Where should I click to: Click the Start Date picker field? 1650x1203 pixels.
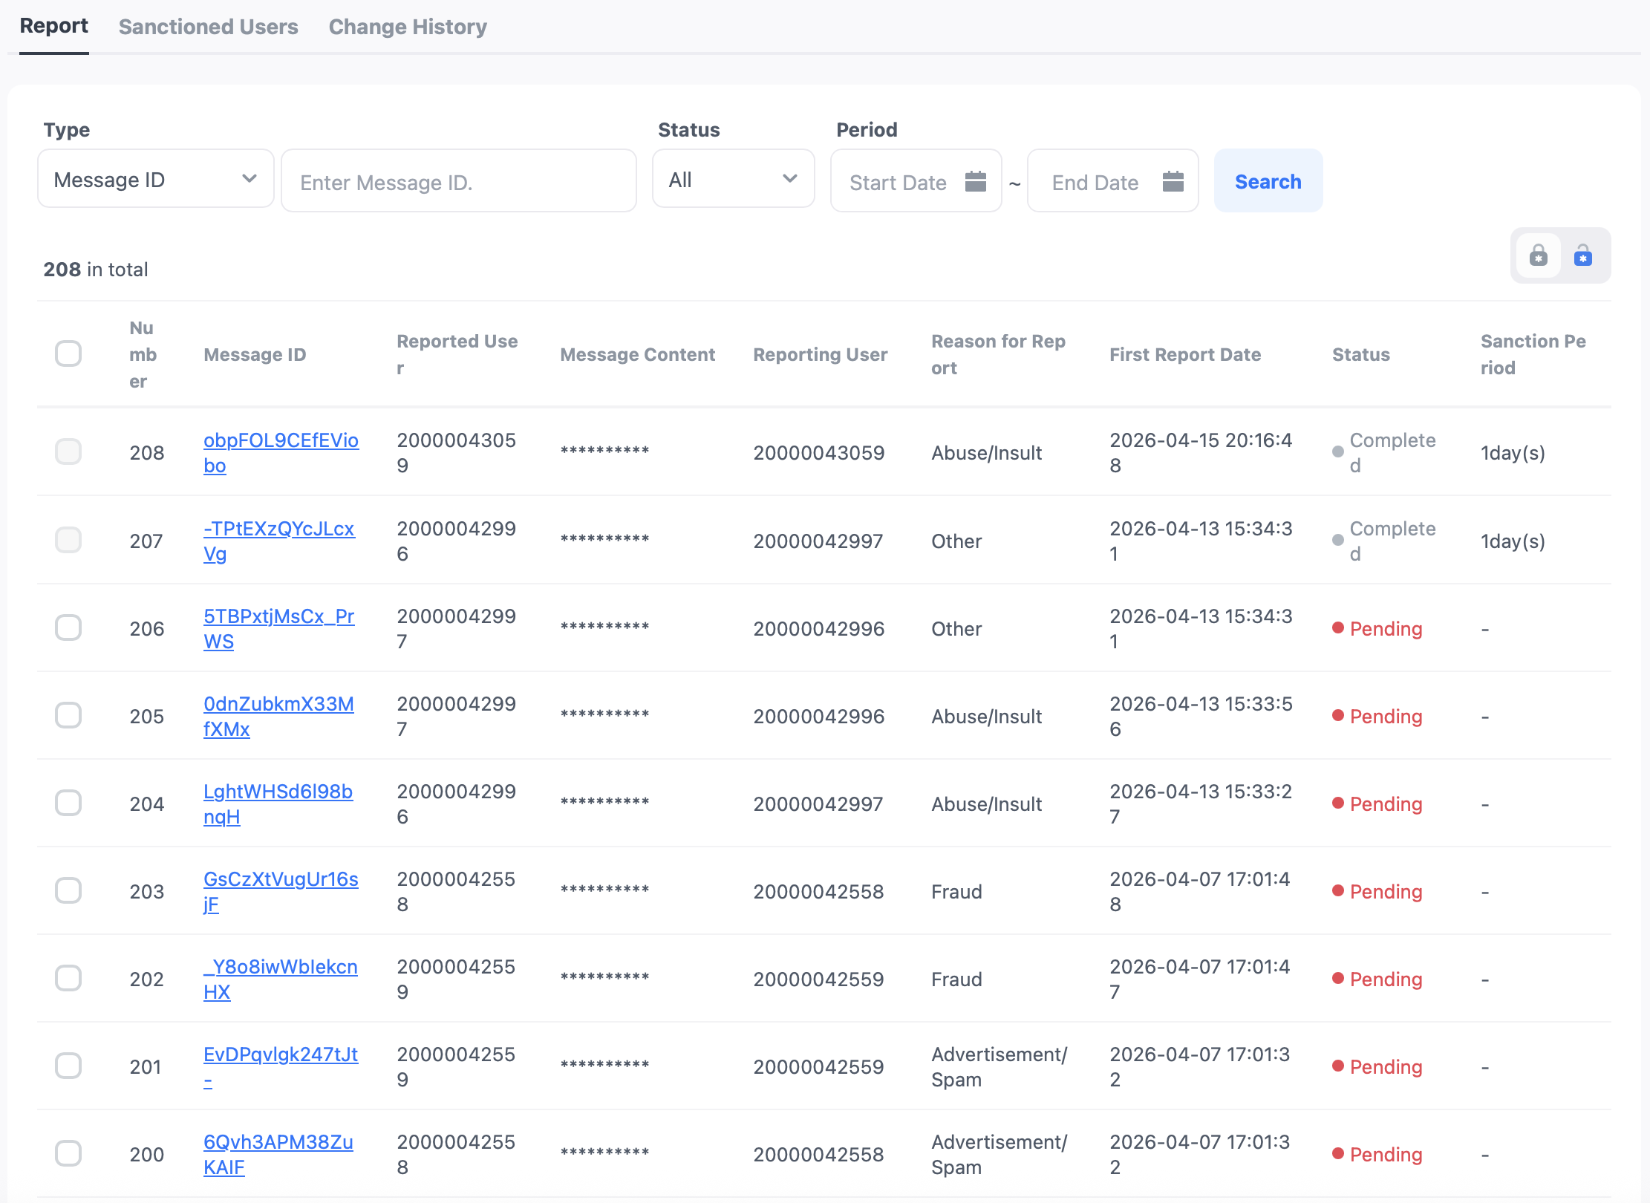point(899,182)
